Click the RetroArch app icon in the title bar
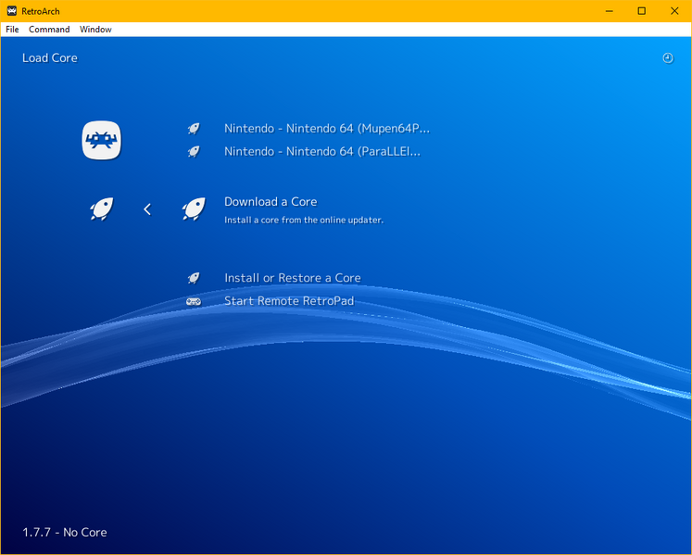Screen dimensions: 692x555 point(11,10)
